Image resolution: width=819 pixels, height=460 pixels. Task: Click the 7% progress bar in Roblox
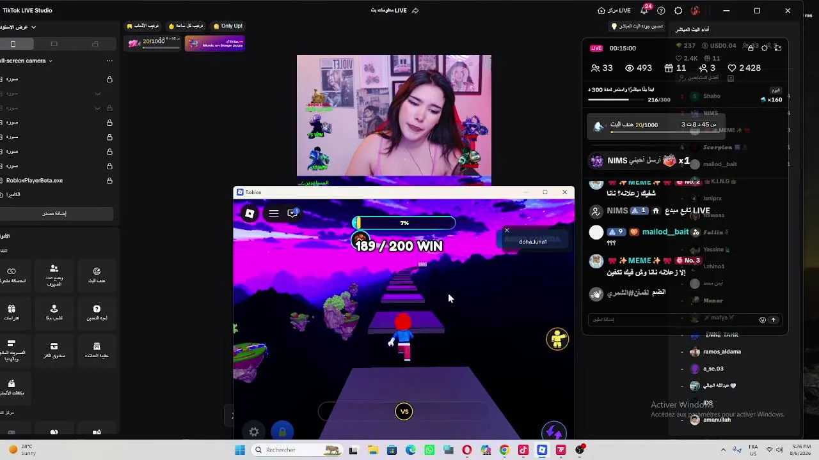(x=404, y=223)
